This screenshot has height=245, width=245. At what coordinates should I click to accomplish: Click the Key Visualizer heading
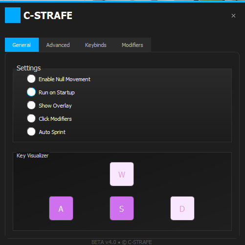click(x=32, y=156)
